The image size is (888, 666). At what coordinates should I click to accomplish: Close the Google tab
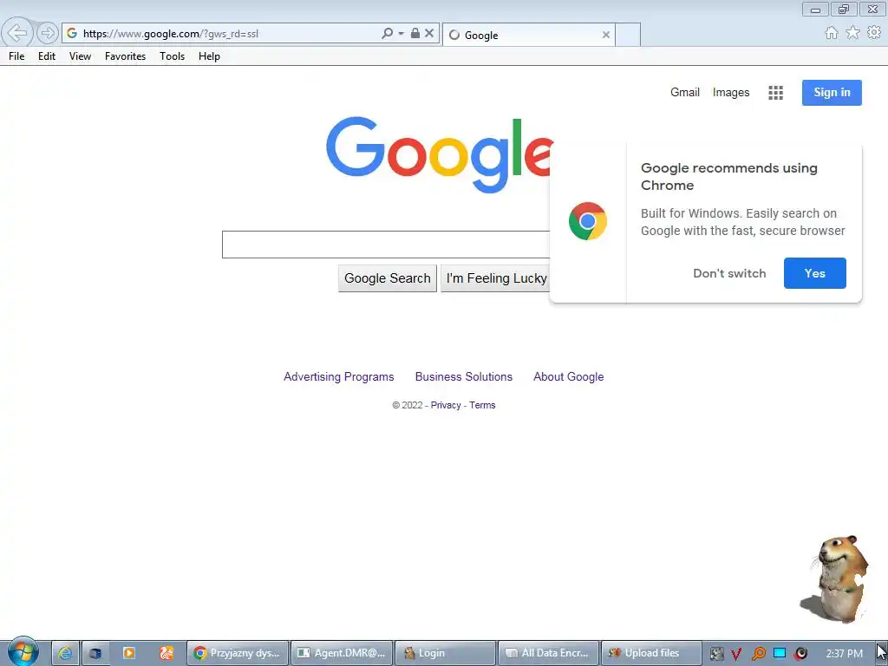606,35
